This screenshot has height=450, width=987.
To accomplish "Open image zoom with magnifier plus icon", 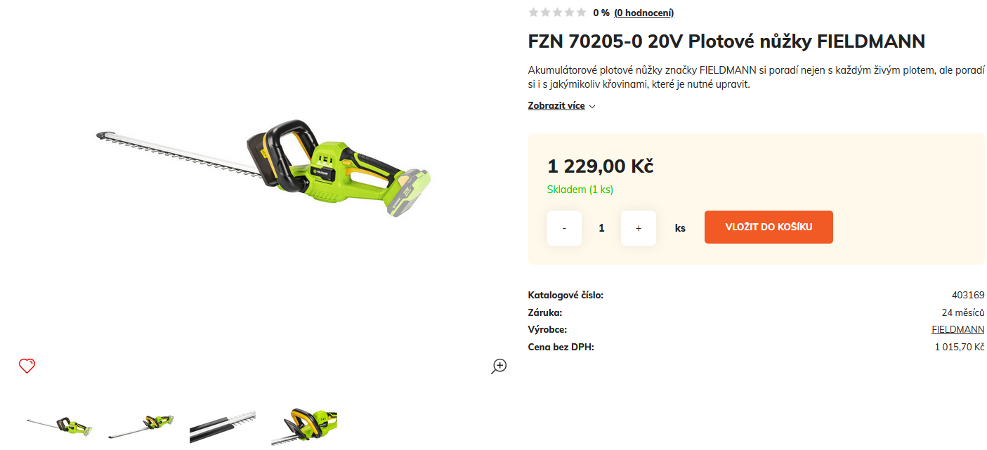I will pos(499,366).
